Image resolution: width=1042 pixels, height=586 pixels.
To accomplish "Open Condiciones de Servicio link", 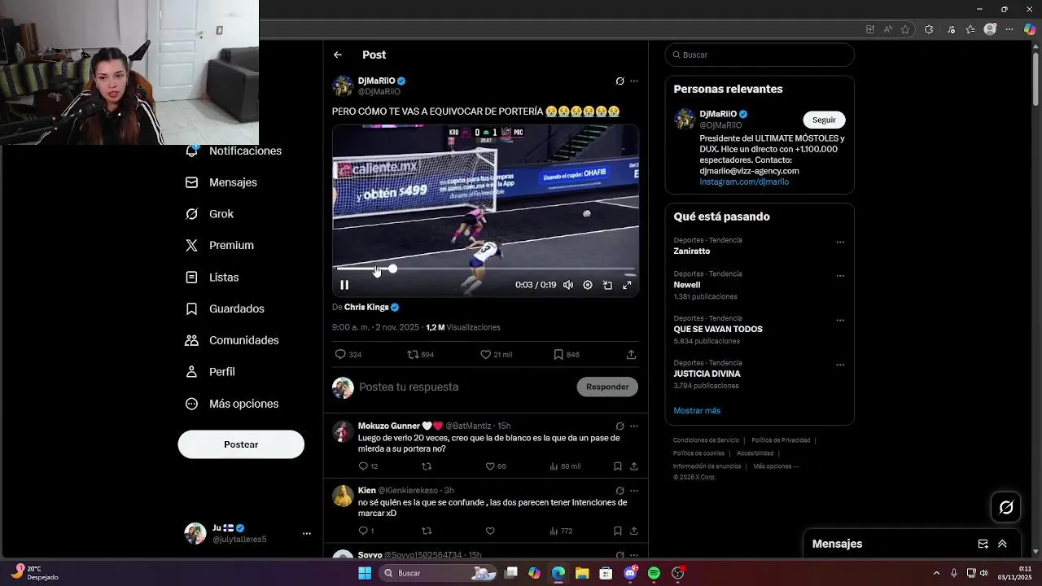I will coord(706,440).
